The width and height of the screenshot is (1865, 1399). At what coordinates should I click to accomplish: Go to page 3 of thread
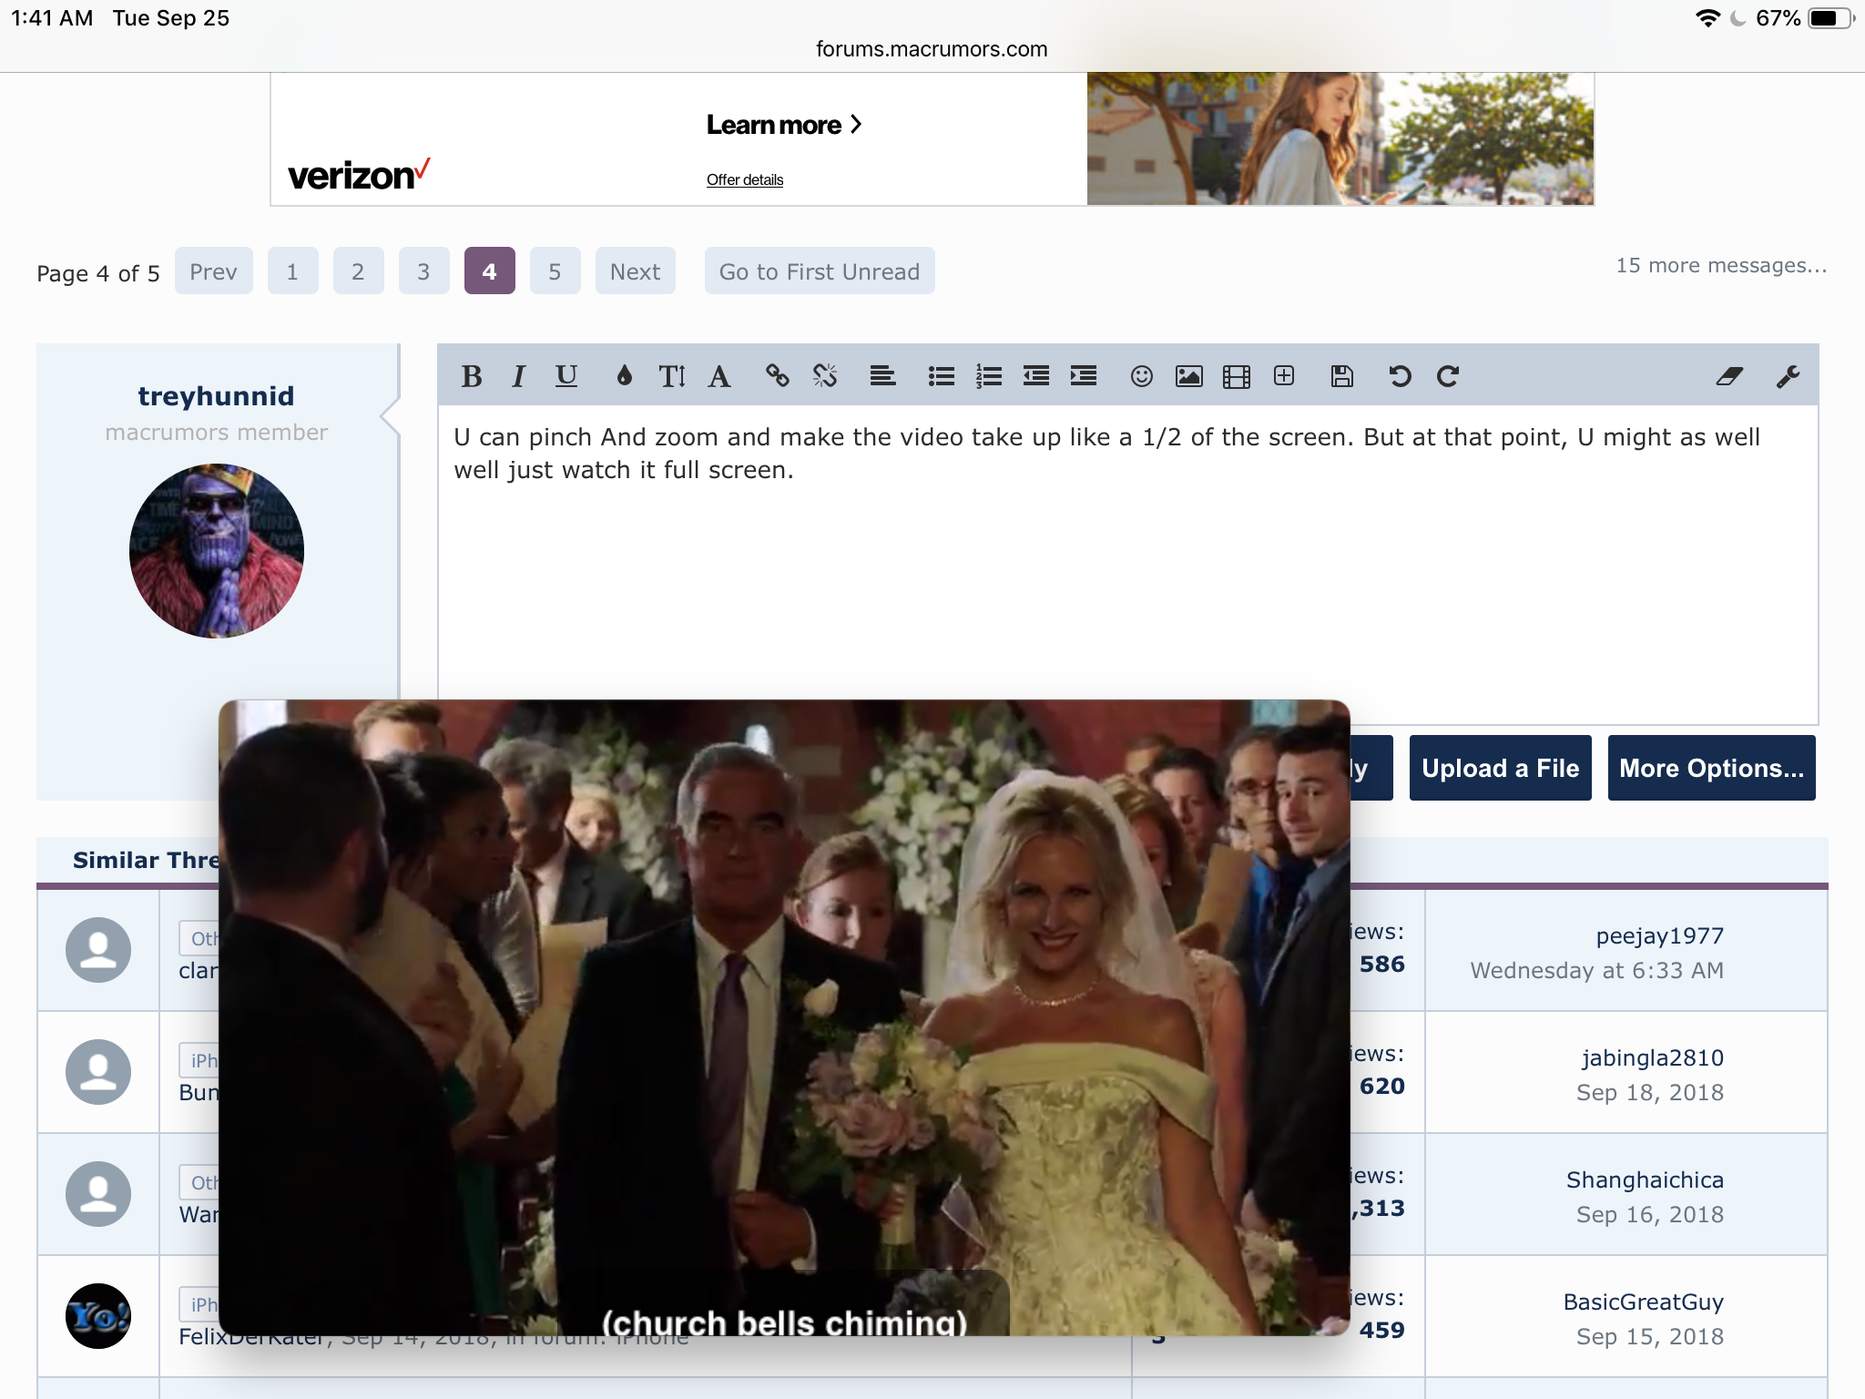[x=423, y=271]
